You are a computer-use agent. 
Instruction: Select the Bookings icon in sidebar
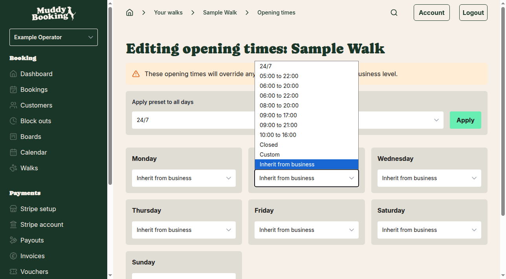pyautogui.click(x=13, y=89)
